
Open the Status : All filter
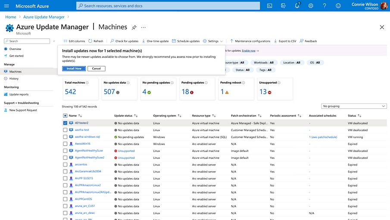click(243, 70)
